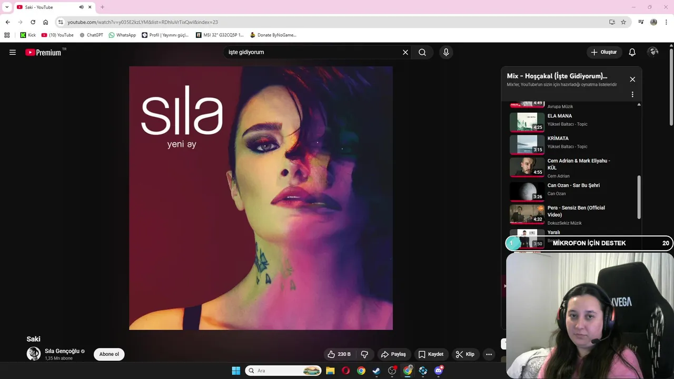The image size is (674, 379).
Task: Share the video with Paylaş
Action: coord(393,354)
